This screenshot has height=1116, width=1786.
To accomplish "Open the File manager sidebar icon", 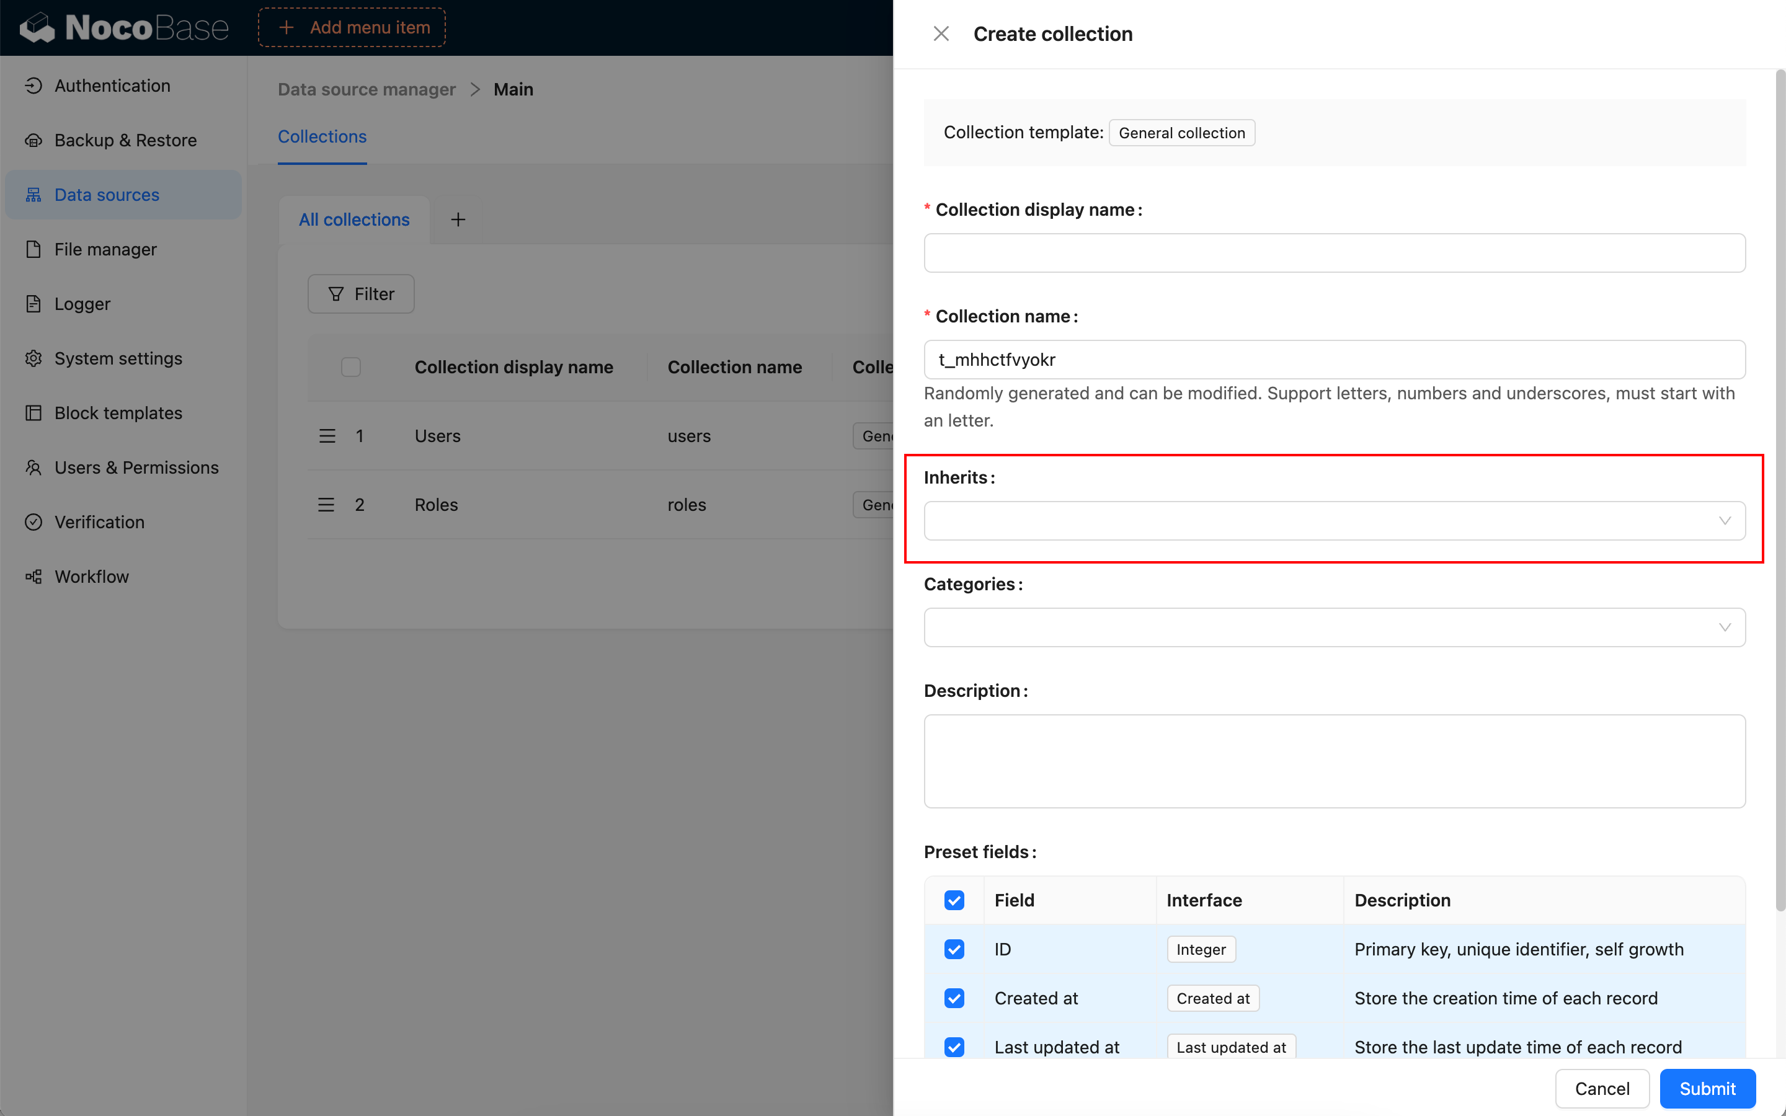I will [33, 249].
